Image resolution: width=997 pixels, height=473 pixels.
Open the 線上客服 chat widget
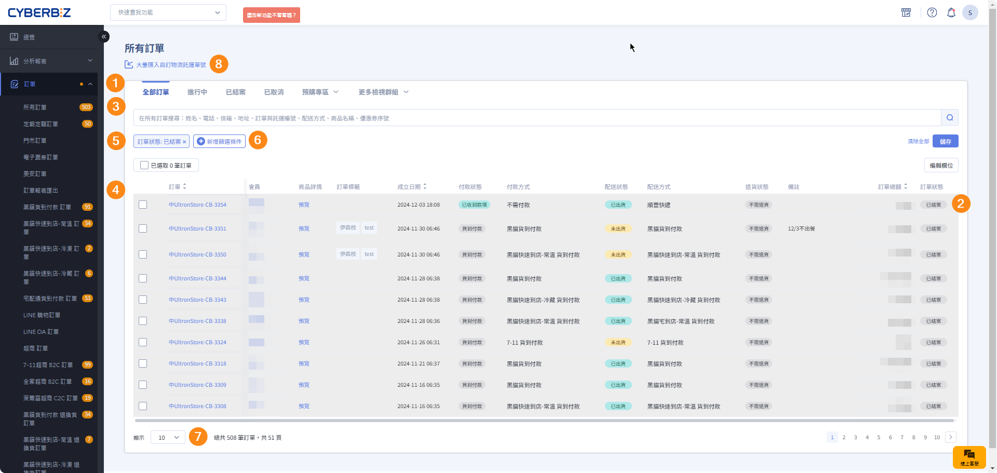click(969, 457)
